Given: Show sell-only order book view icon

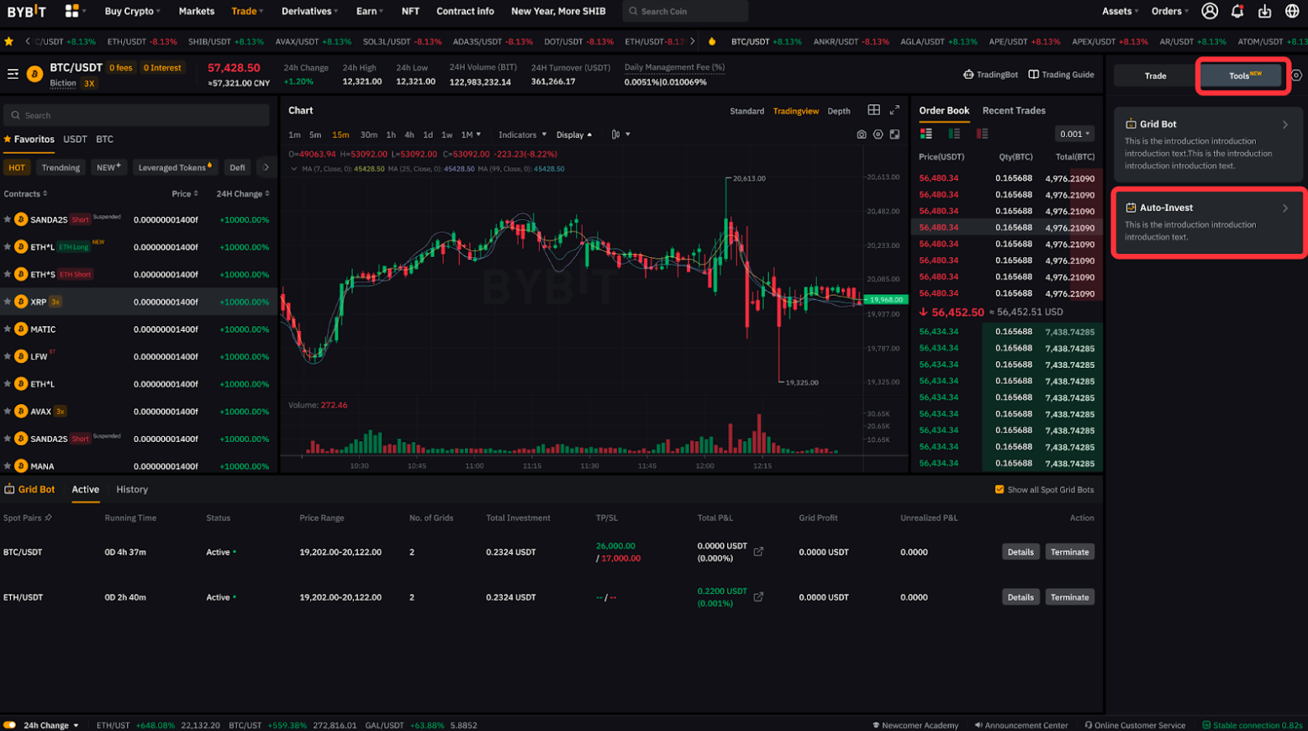Looking at the screenshot, I should (982, 134).
